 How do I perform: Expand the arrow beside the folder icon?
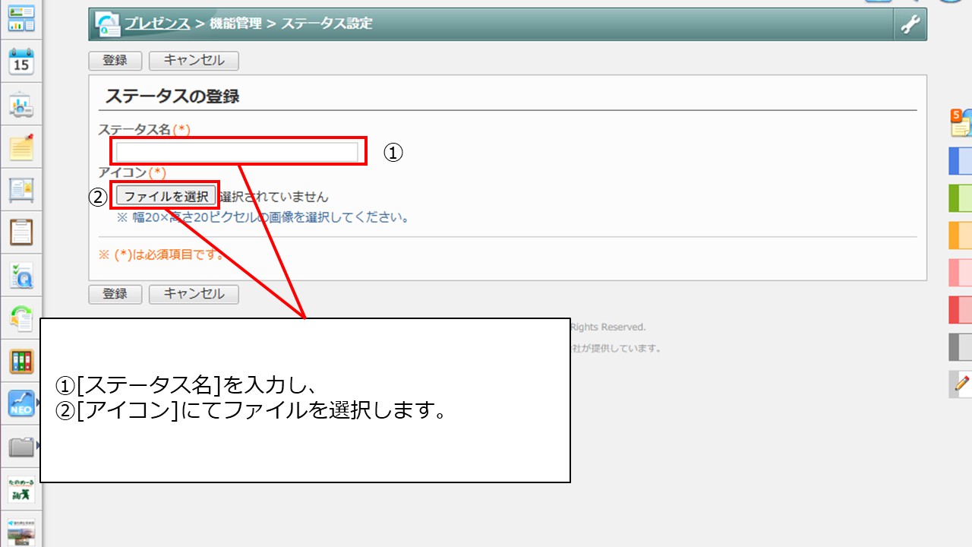click(39, 447)
